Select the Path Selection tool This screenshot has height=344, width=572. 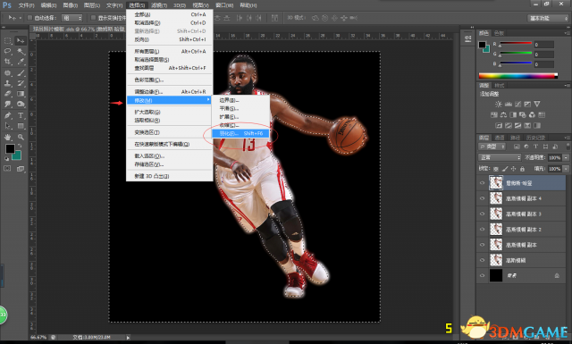click(x=7, y=126)
